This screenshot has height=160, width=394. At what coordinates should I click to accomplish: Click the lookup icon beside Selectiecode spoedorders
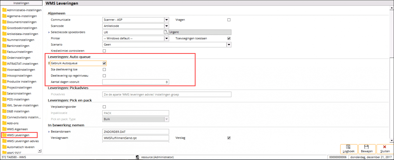(x=166, y=32)
